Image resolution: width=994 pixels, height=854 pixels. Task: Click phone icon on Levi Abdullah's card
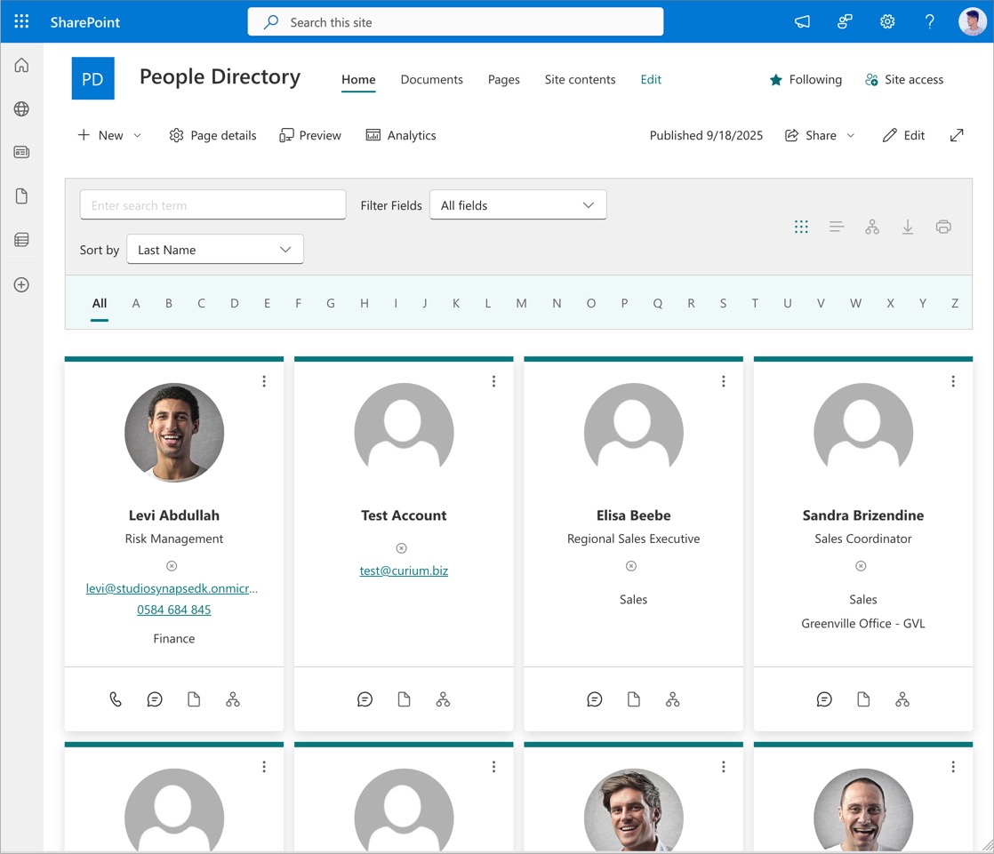tap(116, 699)
